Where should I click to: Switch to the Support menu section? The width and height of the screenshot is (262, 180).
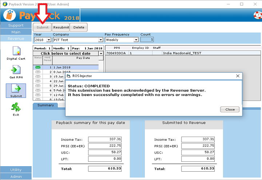pos(16,25)
